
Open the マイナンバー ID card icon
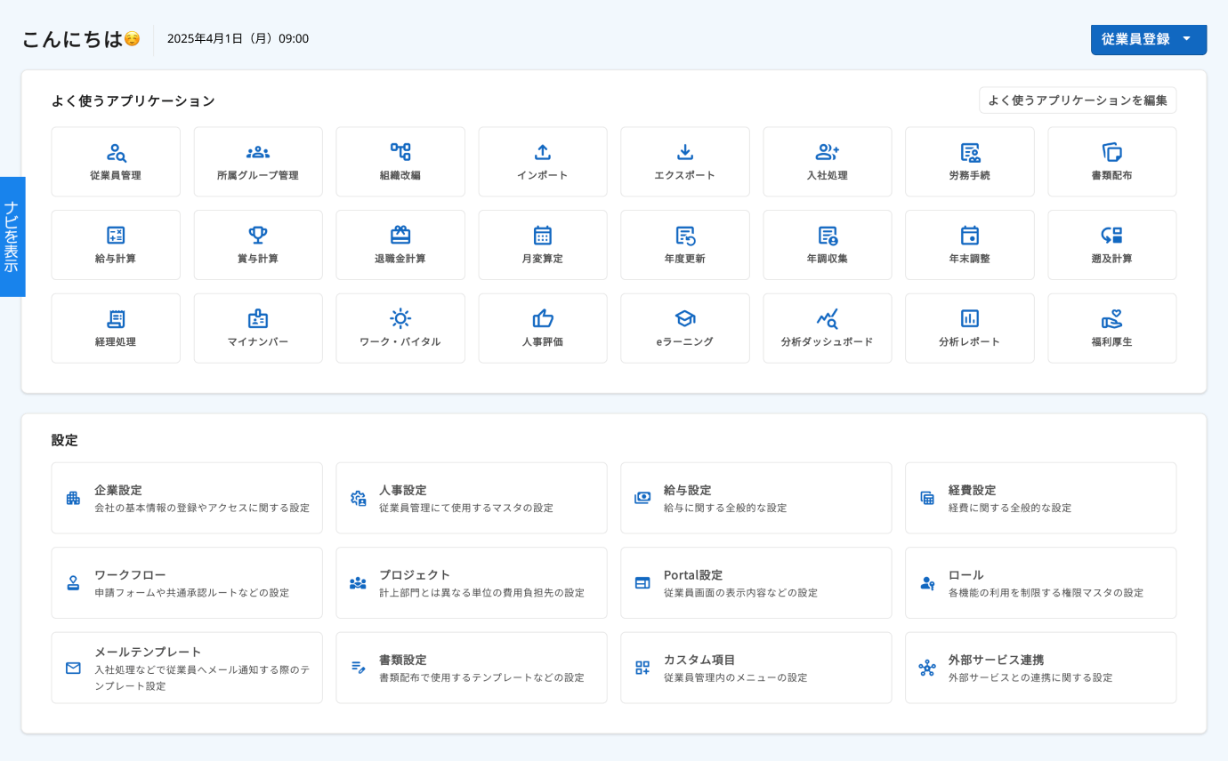click(258, 319)
